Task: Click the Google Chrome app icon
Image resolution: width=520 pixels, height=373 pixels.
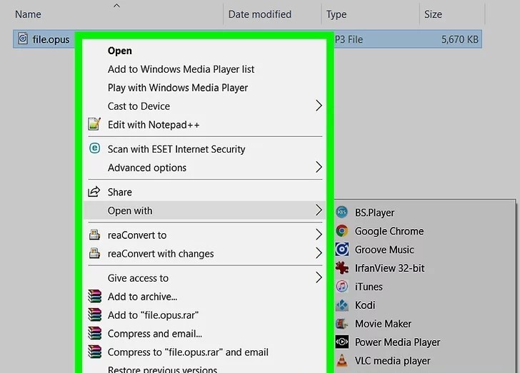Action: 342,231
